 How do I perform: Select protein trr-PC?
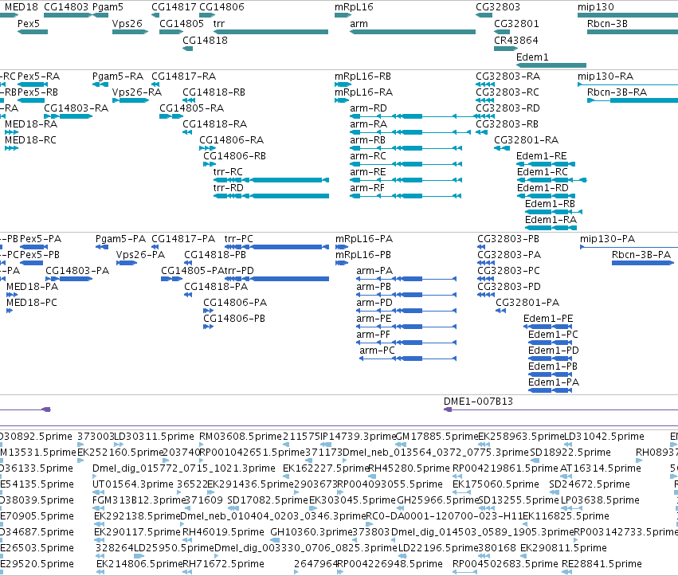click(276, 247)
